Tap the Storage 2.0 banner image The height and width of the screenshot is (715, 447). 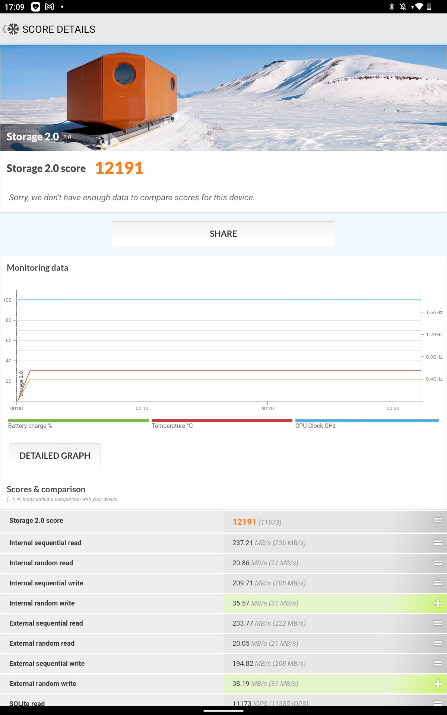click(223, 98)
